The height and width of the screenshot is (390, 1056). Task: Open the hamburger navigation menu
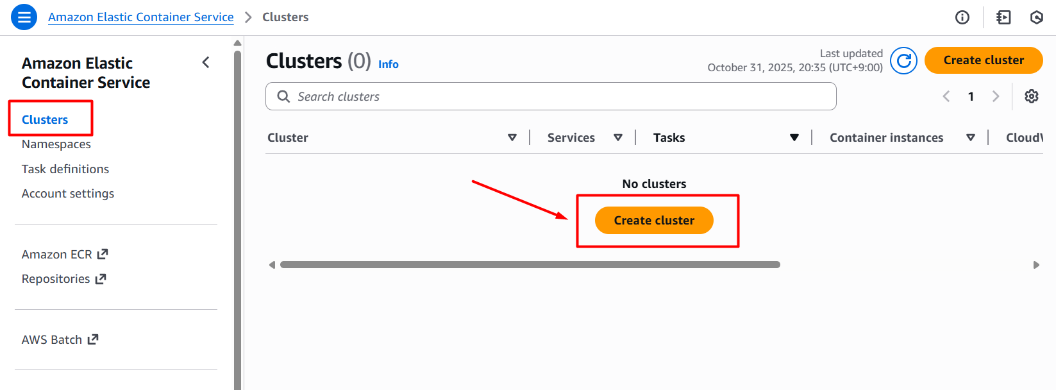[x=24, y=17]
